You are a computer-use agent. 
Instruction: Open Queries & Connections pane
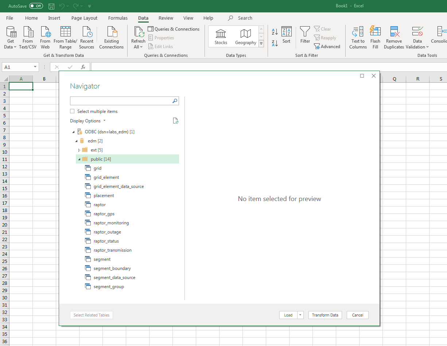click(174, 29)
